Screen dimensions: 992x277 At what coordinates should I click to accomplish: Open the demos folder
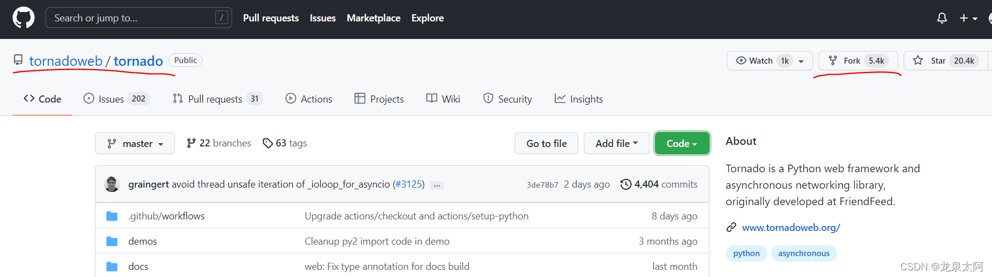143,241
